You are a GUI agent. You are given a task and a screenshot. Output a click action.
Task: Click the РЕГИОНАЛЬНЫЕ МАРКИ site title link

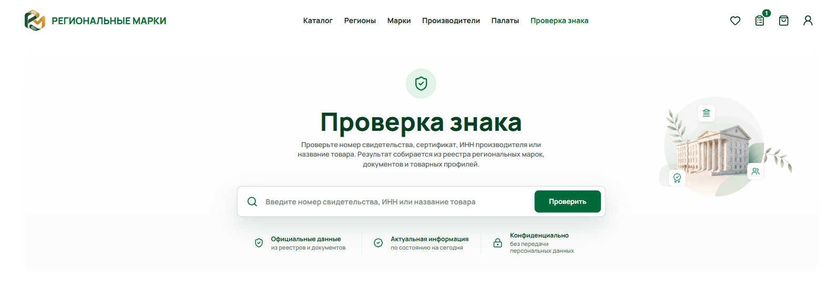[109, 21]
